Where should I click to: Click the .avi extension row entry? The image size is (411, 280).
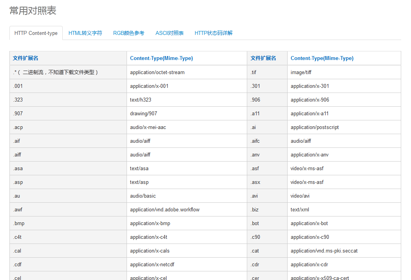254,196
